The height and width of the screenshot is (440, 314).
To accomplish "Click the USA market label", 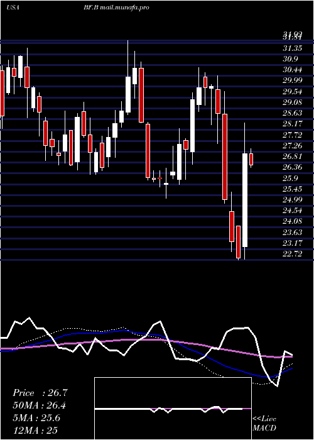I will point(13,8).
